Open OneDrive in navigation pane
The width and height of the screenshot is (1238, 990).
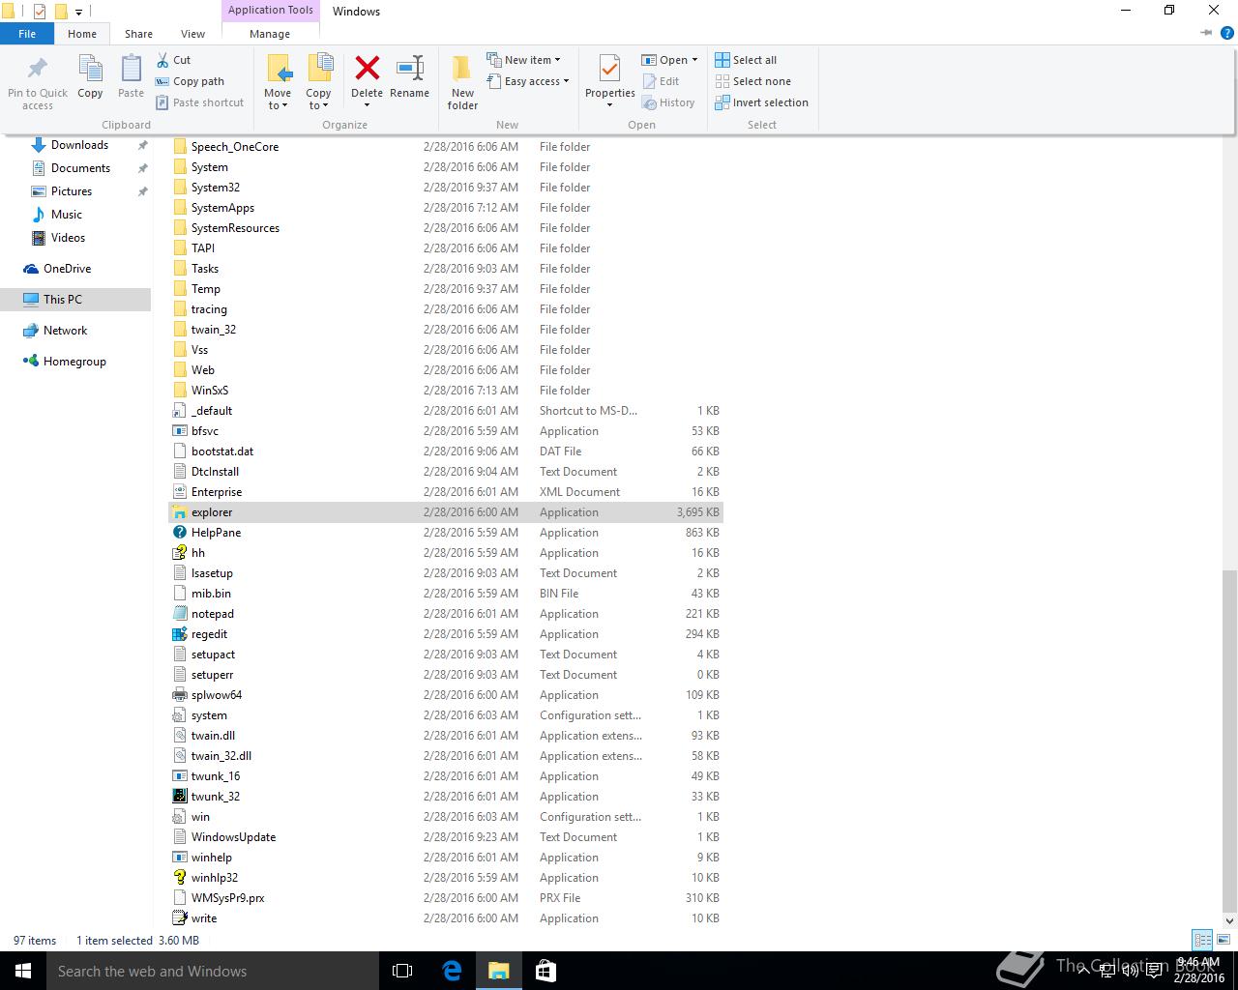(67, 269)
